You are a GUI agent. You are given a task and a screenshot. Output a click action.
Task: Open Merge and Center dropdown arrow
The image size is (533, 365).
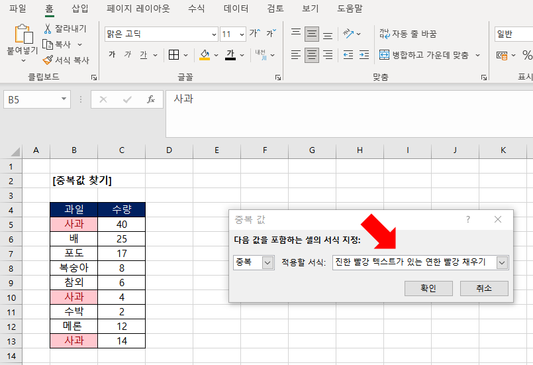[477, 55]
